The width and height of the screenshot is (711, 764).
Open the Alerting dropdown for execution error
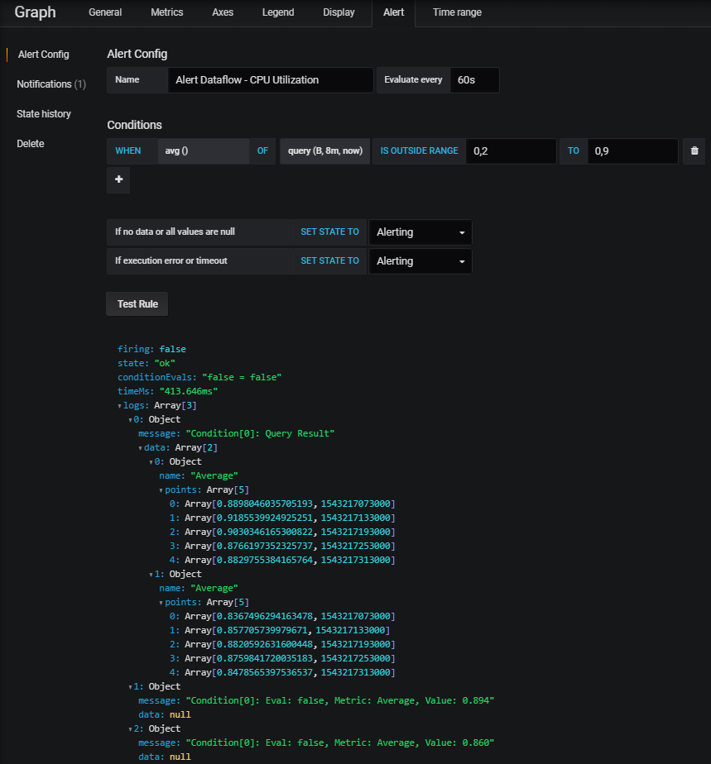coord(420,260)
